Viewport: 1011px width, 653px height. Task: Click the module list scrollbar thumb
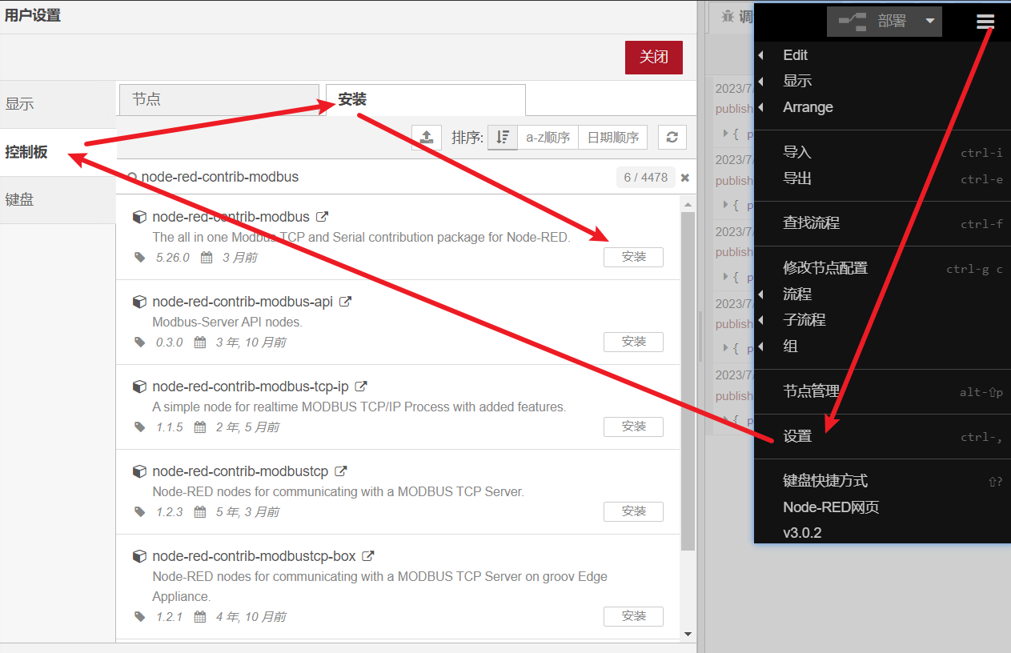click(688, 382)
